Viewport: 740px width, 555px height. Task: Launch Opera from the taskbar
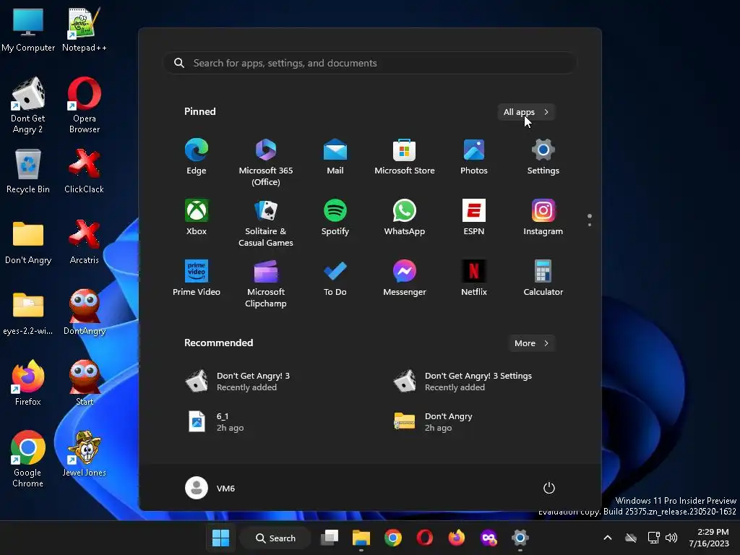click(424, 538)
